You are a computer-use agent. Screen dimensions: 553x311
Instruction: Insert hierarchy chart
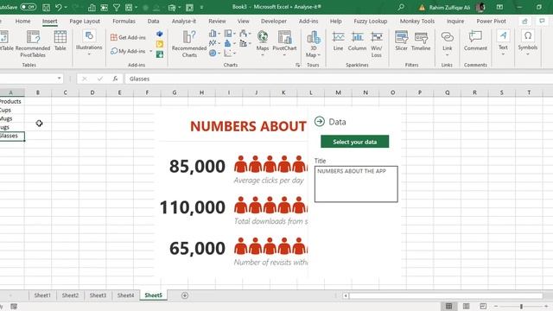click(230, 34)
